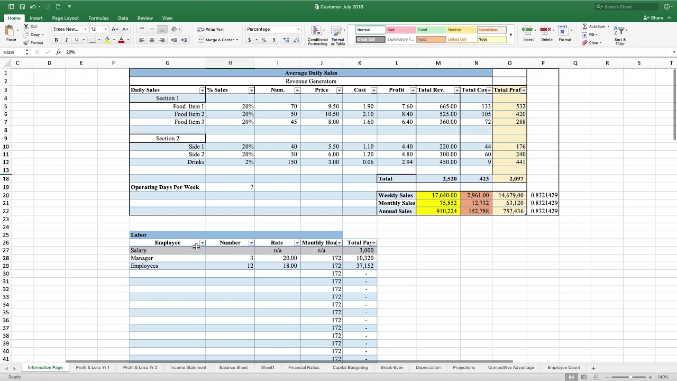
Task: Toggle middle vertical alignment
Action: point(152,29)
